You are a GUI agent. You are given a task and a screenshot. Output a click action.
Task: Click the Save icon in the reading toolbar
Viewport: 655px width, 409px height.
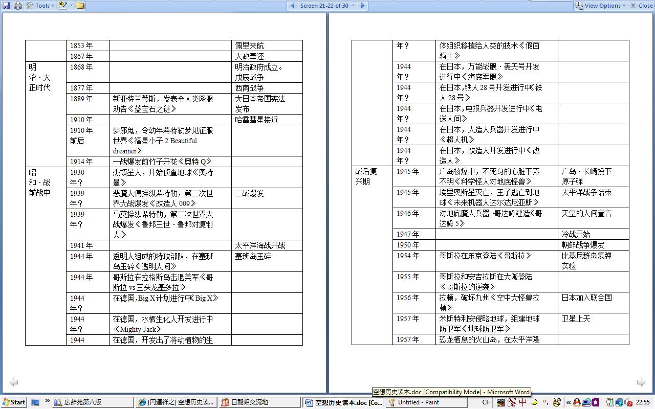coord(6,6)
